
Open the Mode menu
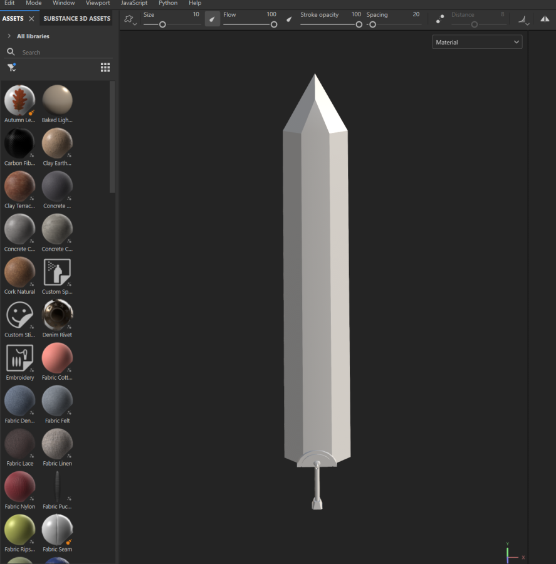coord(33,3)
